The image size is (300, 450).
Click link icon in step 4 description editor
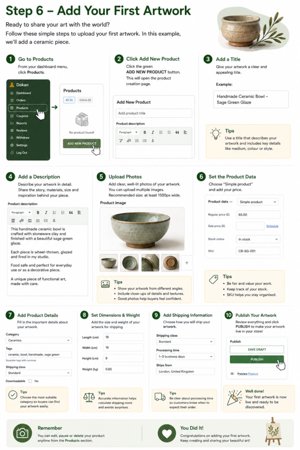[21, 221]
